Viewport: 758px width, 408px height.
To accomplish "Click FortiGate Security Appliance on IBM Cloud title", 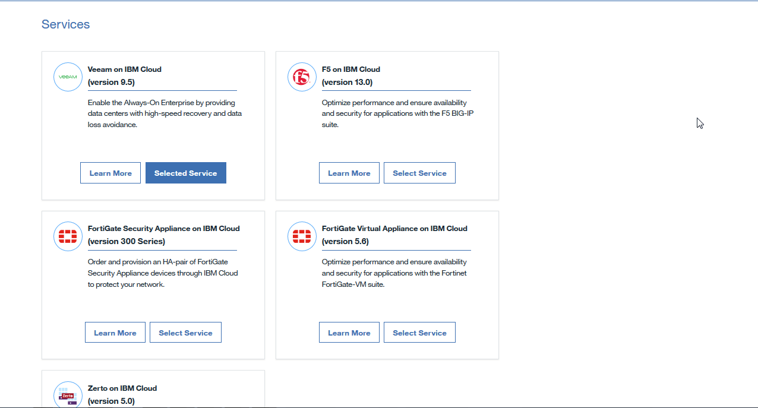I will coord(163,229).
